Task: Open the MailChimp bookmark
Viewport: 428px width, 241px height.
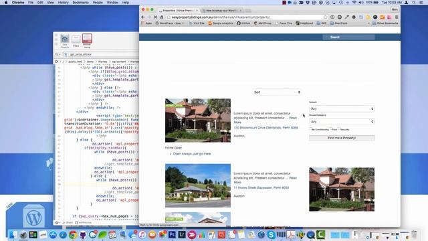Action: 263,23
